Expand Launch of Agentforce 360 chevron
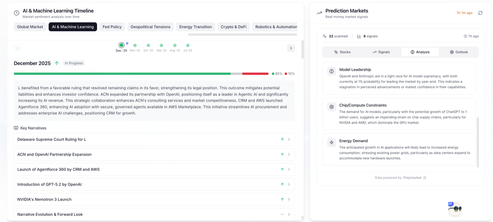Viewport: 493px width, 222px height. click(x=289, y=169)
